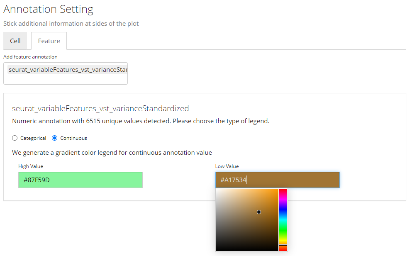
Task: Pick black at bottom of saturation square
Action: (x=247, y=250)
